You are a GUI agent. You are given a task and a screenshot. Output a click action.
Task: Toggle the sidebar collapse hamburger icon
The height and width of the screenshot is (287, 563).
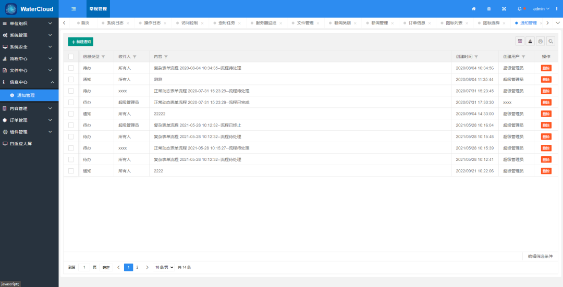(74, 9)
